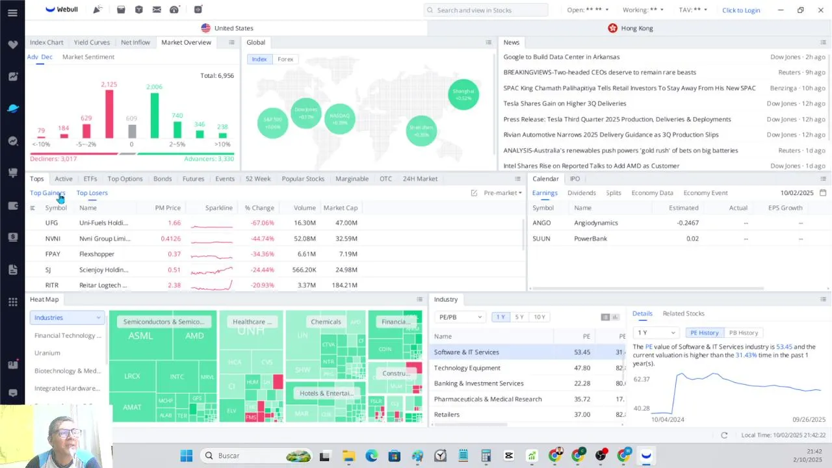Click the refresh icon in status bar

(x=724, y=435)
